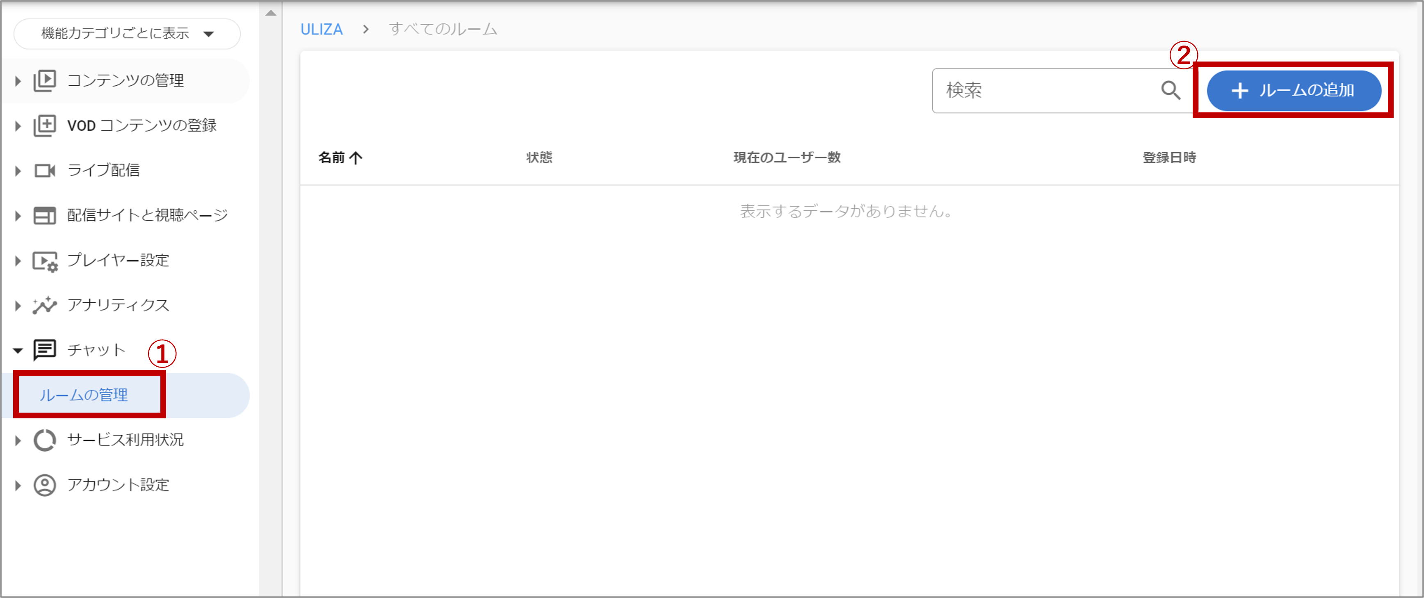Screen dimensions: 1424x598
Task: Expand the アカウント設定 tree arrow
Action: coord(18,485)
